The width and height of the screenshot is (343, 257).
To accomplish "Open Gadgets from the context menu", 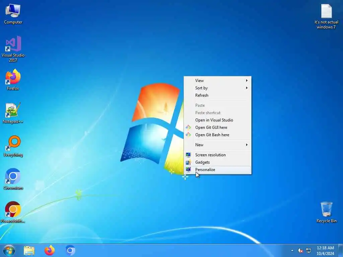I will (x=217, y=162).
